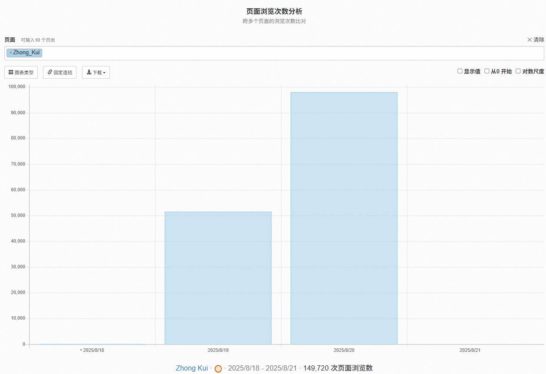Tick the 从0 开始 checkbox

tap(487, 71)
